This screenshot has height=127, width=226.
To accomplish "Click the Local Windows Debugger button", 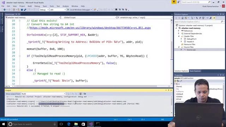I will tap(79, 10).
